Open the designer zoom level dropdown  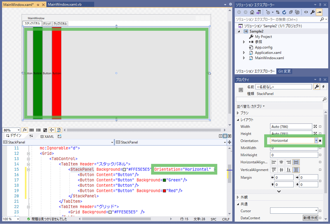point(18,130)
